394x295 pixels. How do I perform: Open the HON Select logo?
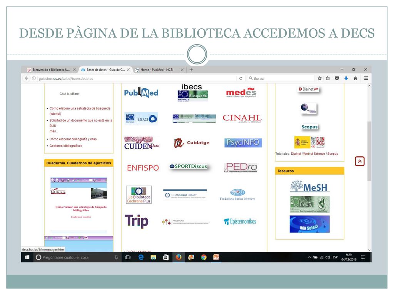click(310, 224)
